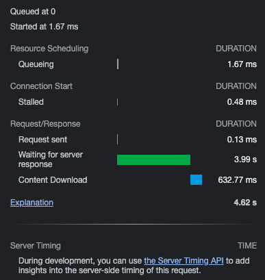Click the Queueing timing marker bar

coord(118,64)
